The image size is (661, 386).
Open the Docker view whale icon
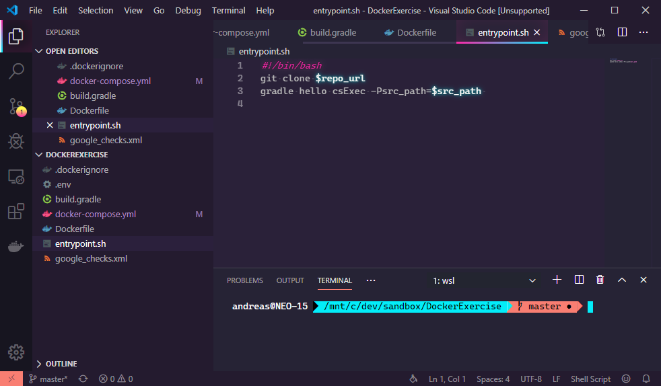16,246
